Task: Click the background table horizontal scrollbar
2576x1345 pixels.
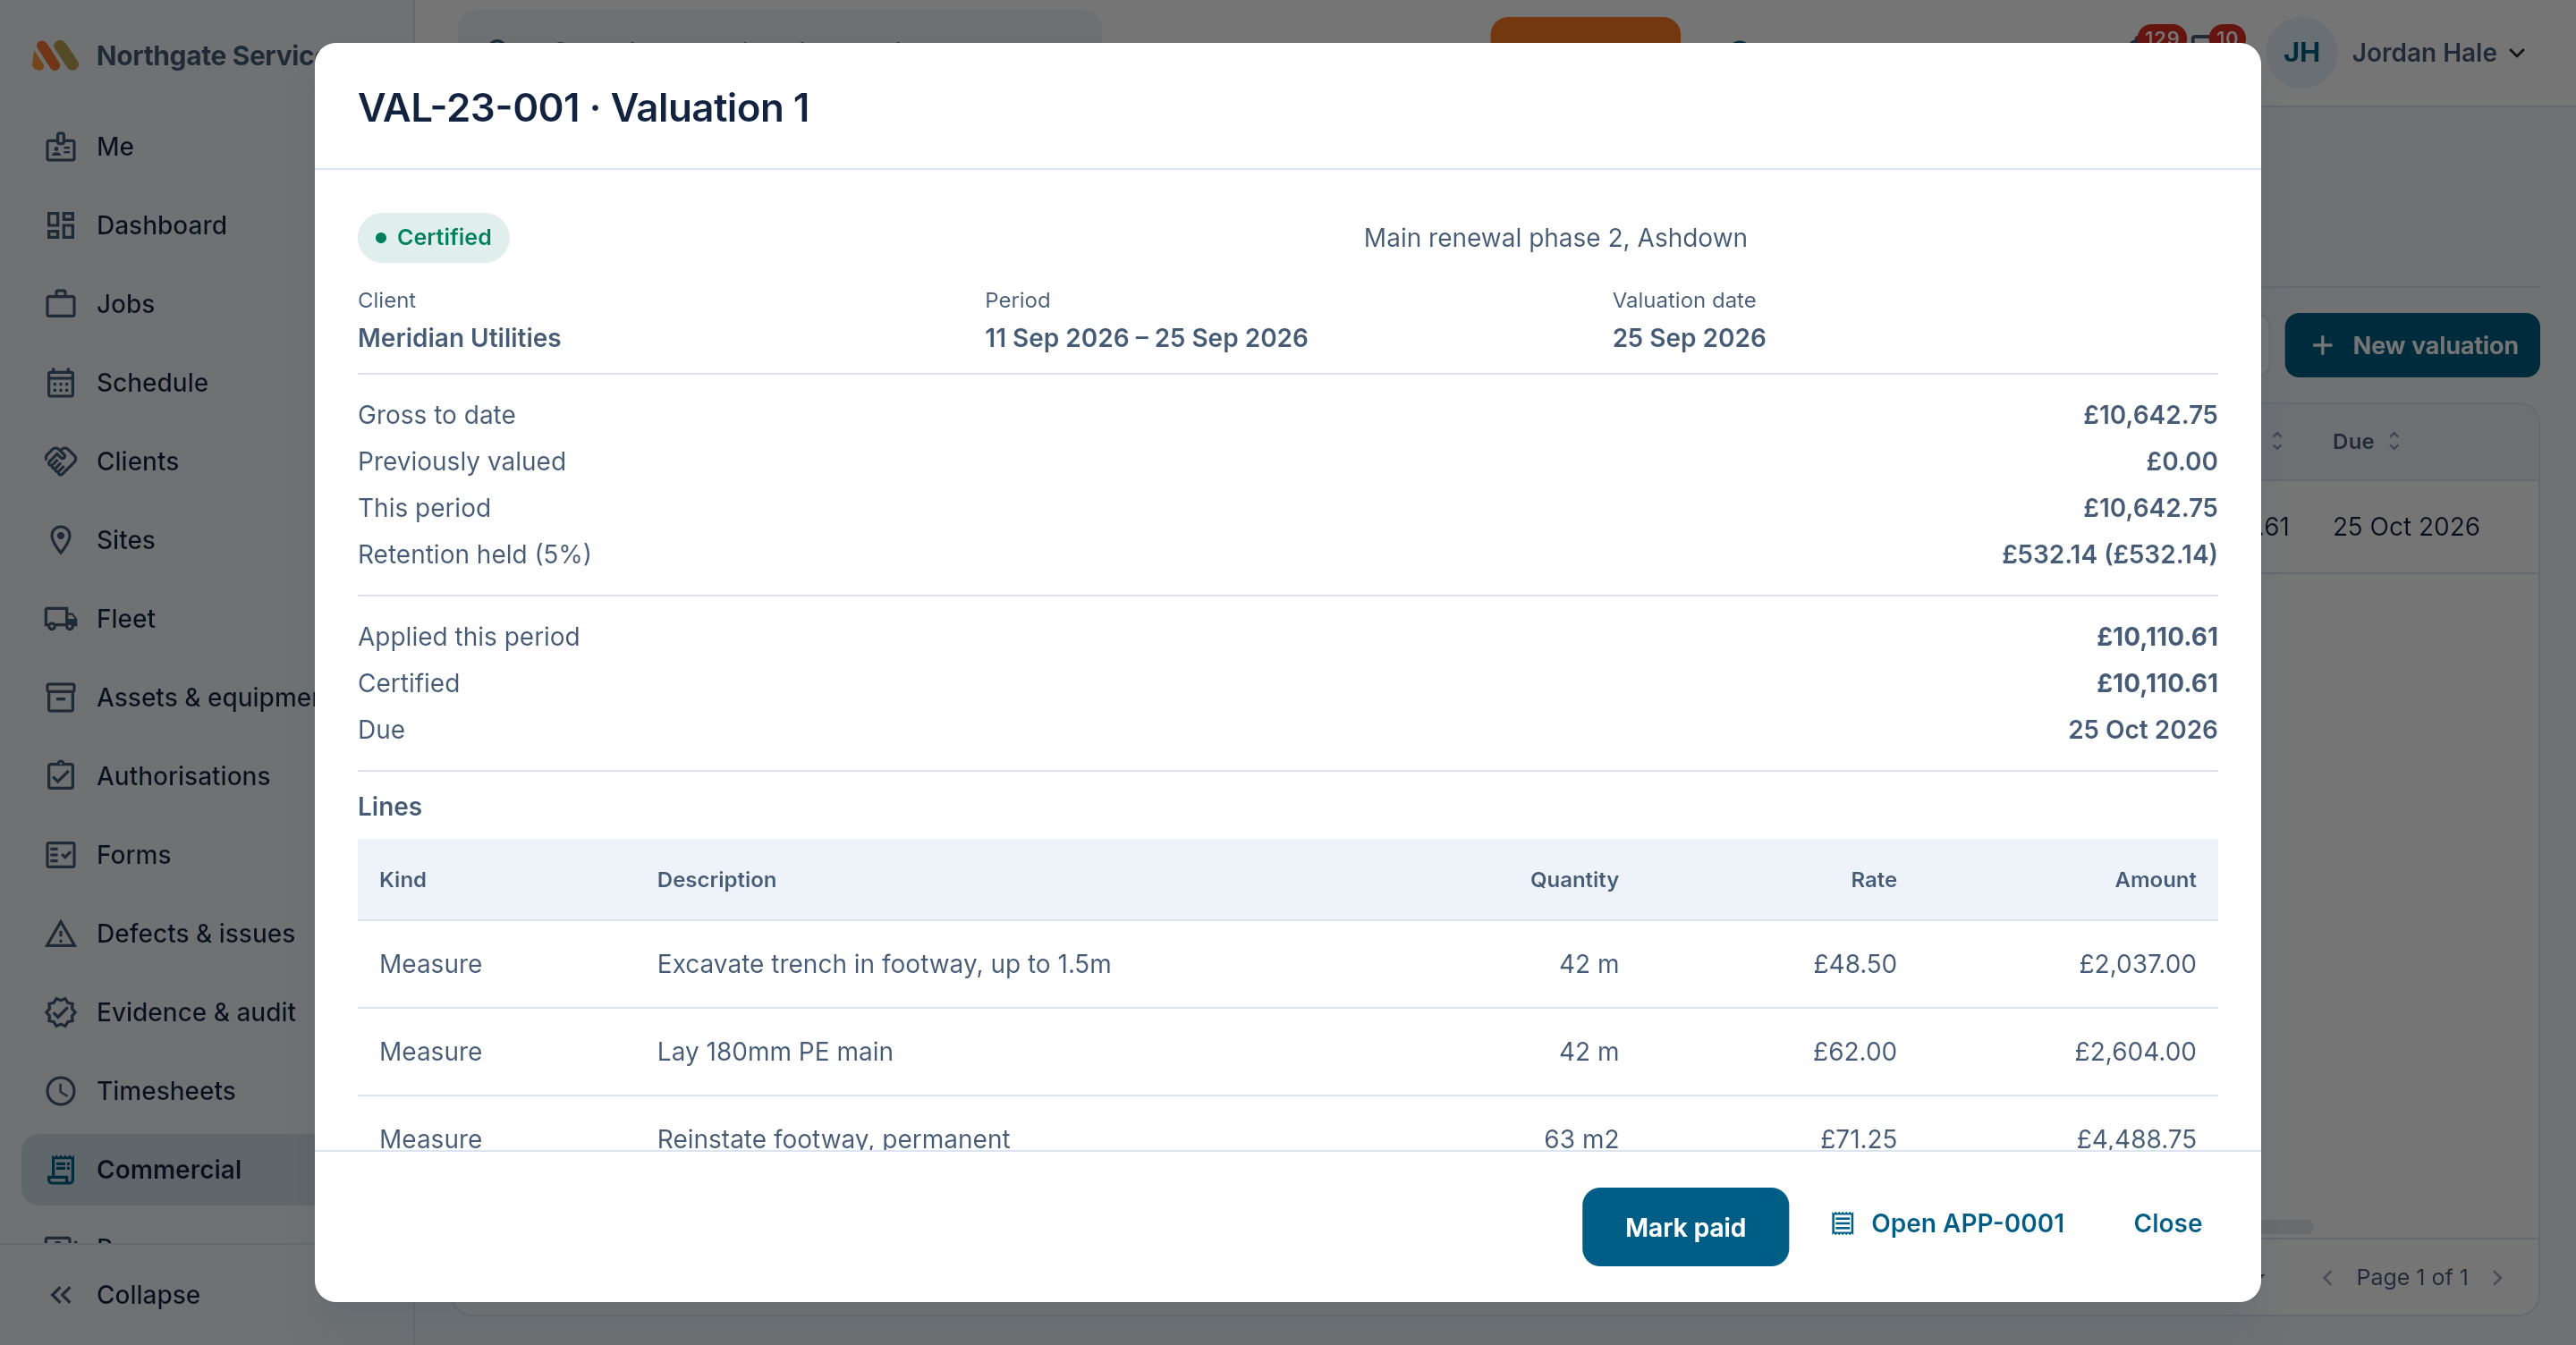Action: click(x=2286, y=1227)
